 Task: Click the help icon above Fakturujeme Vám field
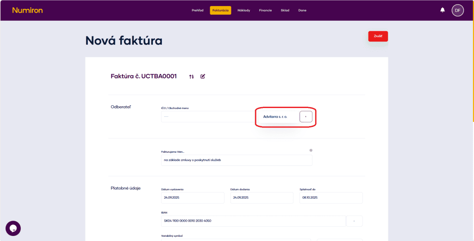pyautogui.click(x=311, y=150)
